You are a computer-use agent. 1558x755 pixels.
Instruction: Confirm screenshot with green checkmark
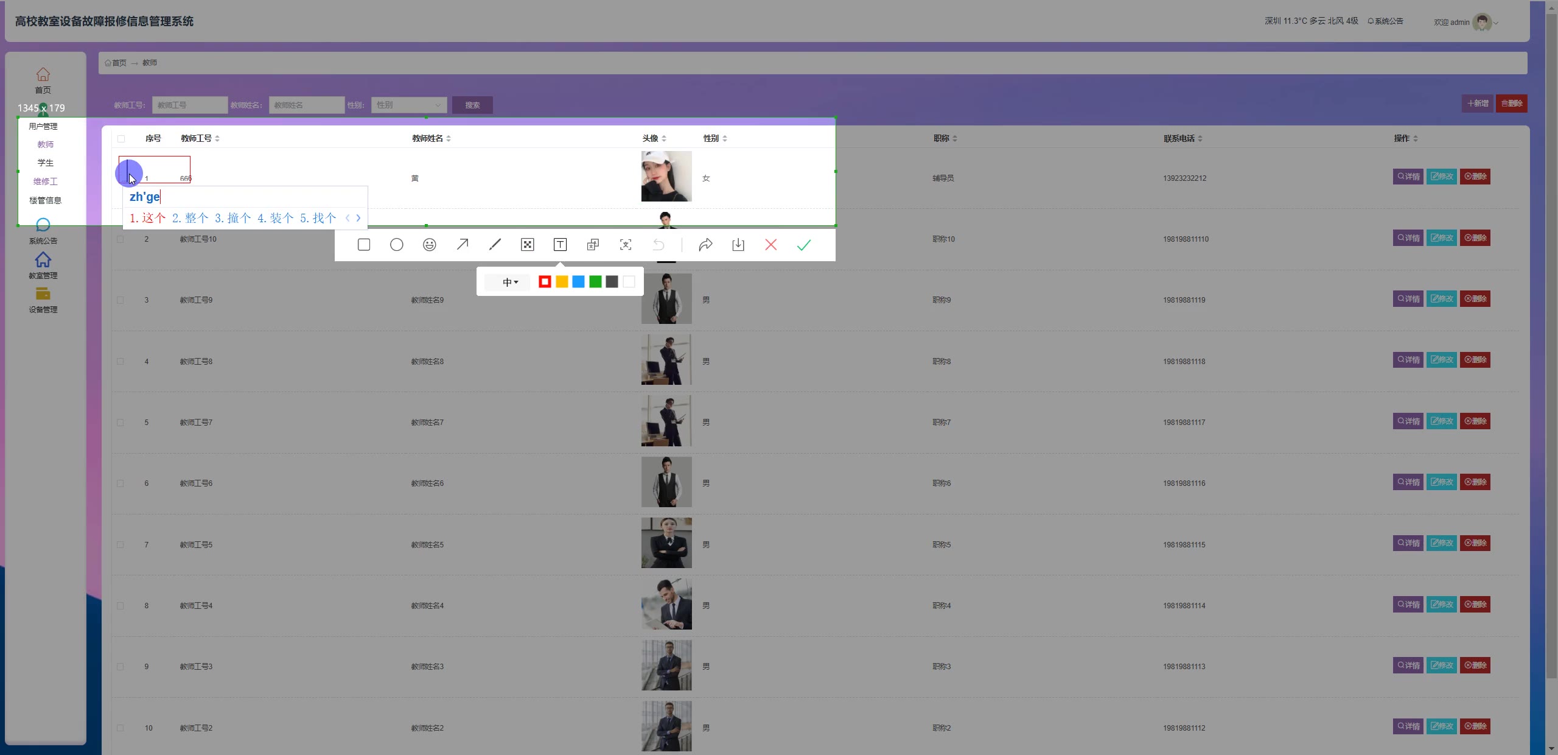804,245
